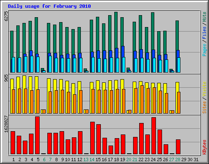
Task: Click day label '17' on the x-axis
Action: point(110,159)
